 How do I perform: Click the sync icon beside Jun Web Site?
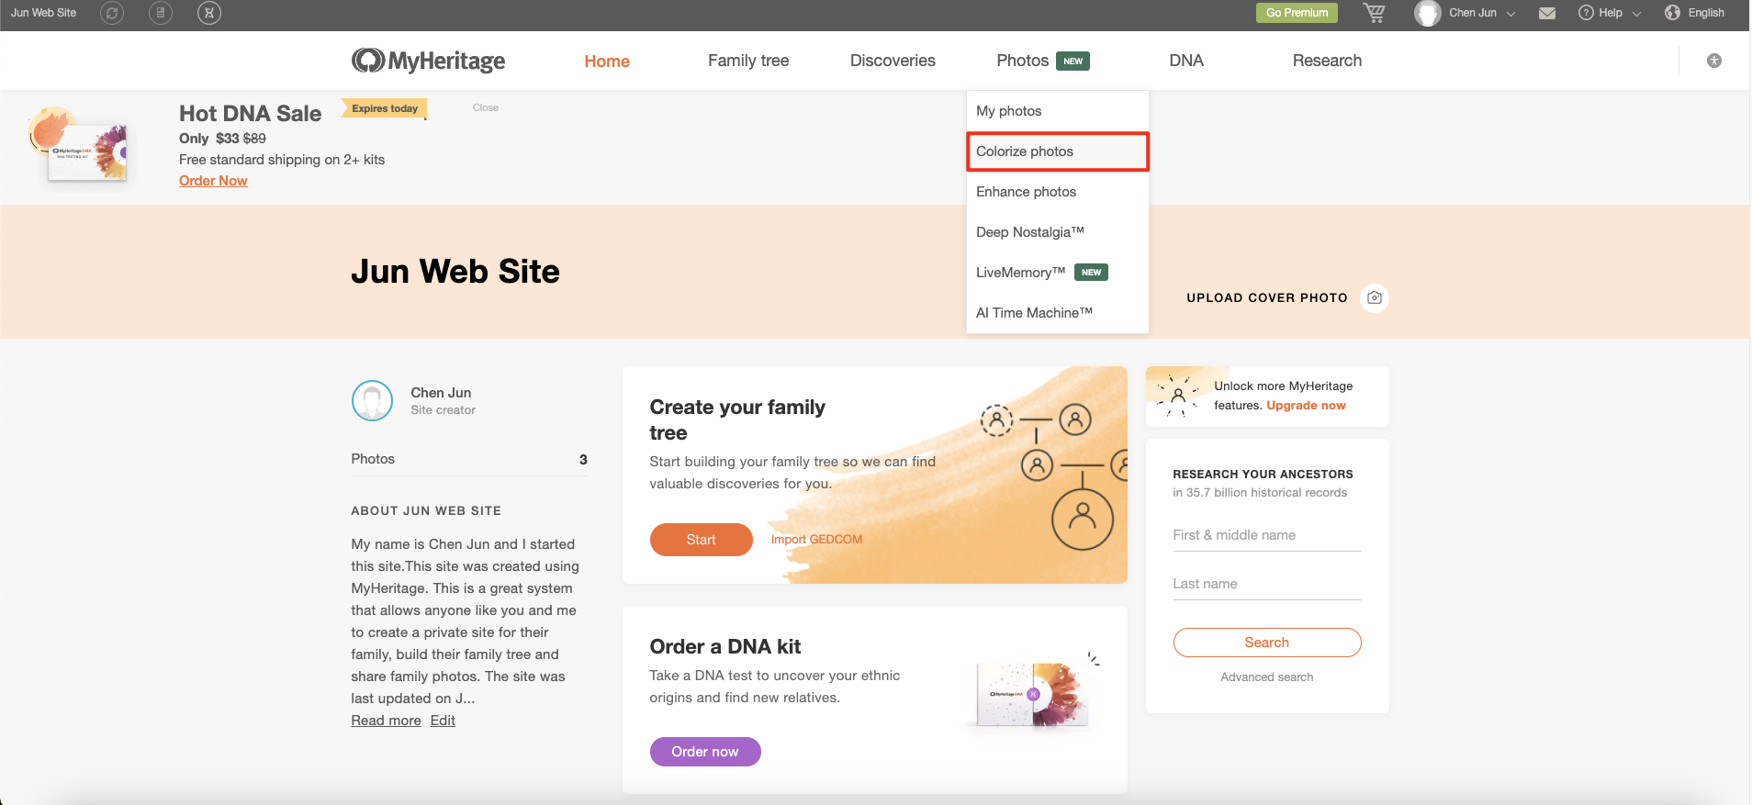pos(112,13)
